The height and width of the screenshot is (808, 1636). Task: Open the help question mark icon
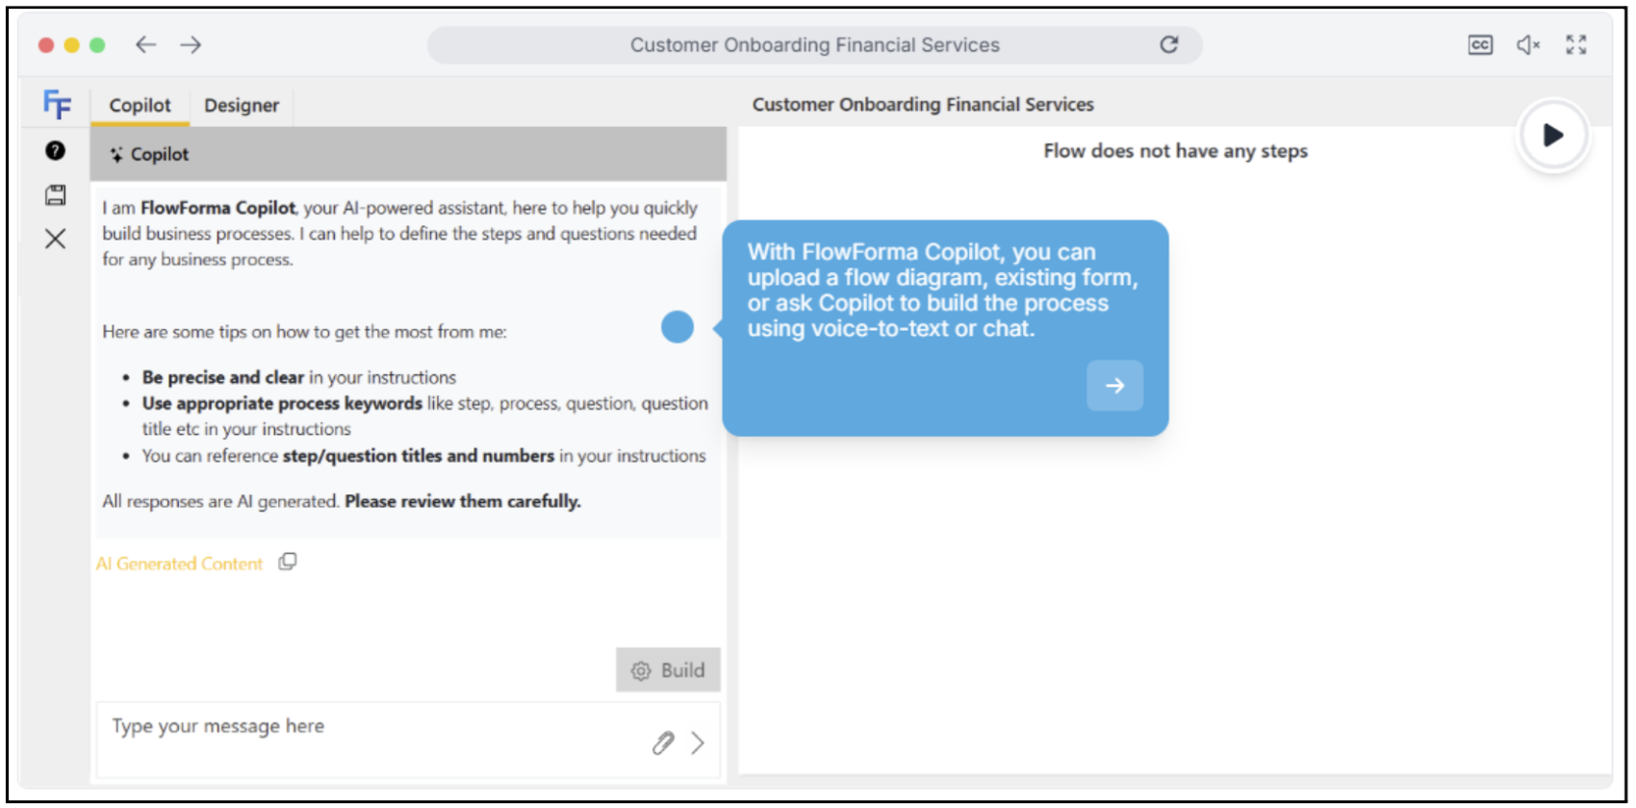point(56,150)
